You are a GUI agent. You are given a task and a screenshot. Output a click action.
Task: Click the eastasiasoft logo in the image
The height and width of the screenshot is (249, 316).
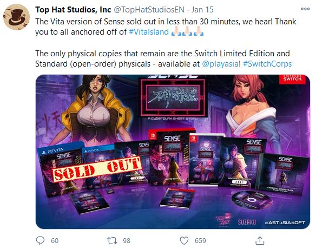pos(285,222)
